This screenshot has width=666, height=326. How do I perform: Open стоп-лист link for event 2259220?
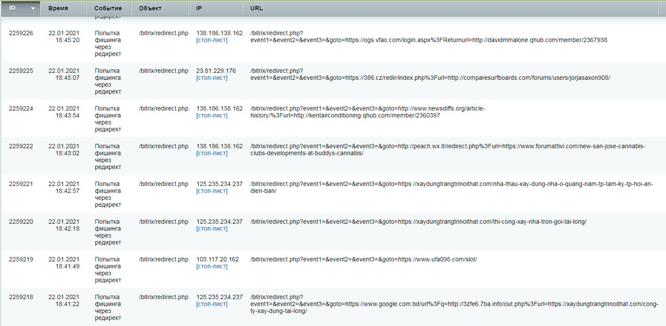[x=212, y=228]
